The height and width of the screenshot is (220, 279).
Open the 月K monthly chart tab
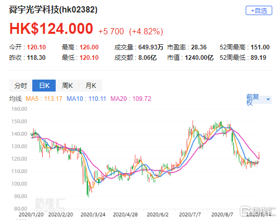click(x=91, y=85)
